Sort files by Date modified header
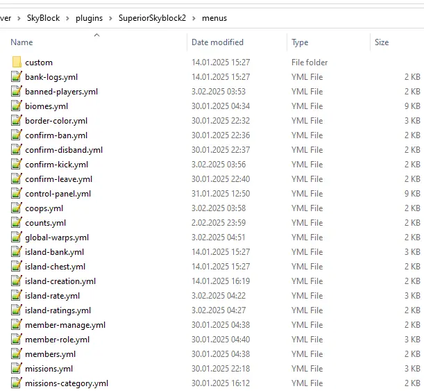Screen dimensions: 424x391 pos(217,42)
